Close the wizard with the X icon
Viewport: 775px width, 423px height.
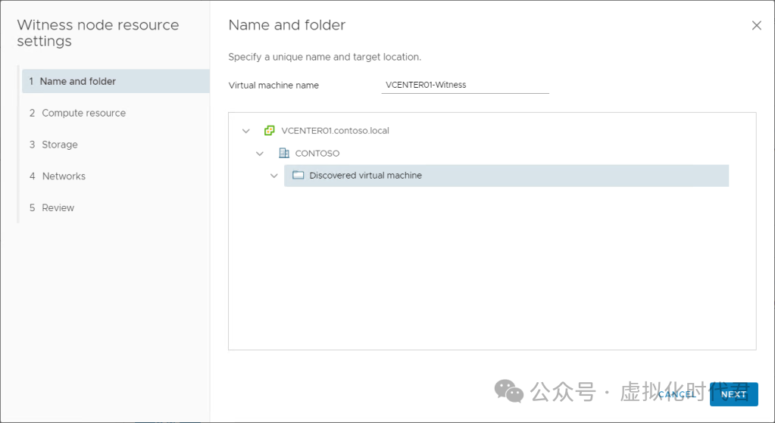pyautogui.click(x=756, y=26)
